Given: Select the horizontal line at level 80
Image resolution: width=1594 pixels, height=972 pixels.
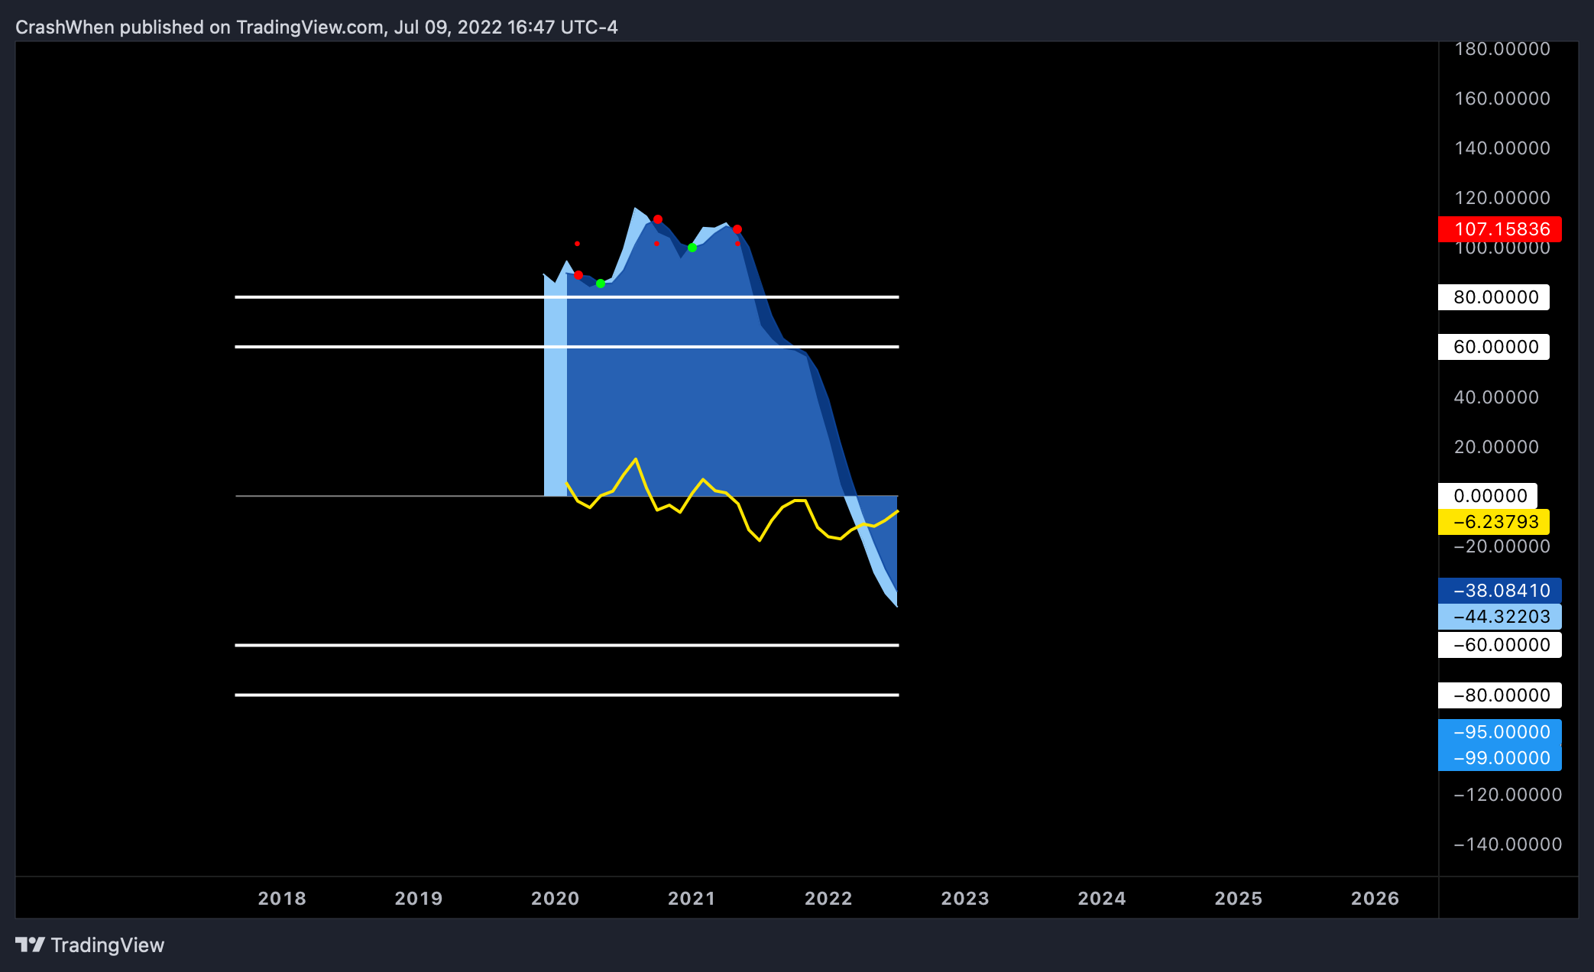Looking at the screenshot, I should pos(567,296).
